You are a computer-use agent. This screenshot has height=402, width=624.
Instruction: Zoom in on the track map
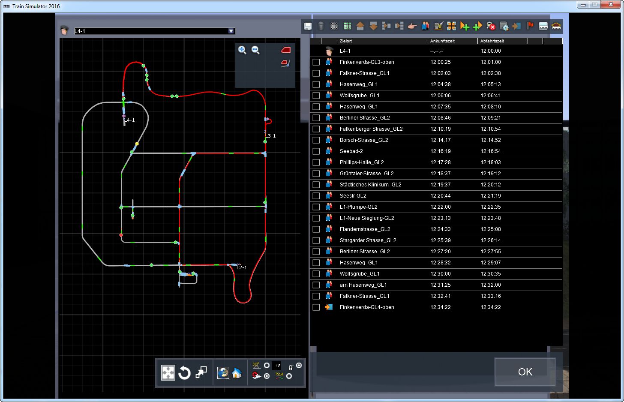pyautogui.click(x=242, y=50)
